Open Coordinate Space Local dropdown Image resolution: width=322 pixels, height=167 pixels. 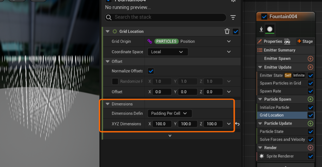[x=168, y=52]
